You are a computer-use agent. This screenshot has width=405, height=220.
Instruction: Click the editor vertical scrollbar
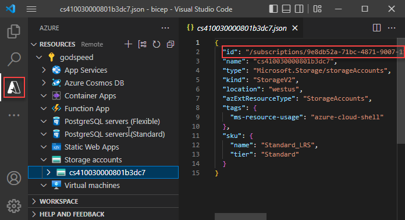coord(401,90)
